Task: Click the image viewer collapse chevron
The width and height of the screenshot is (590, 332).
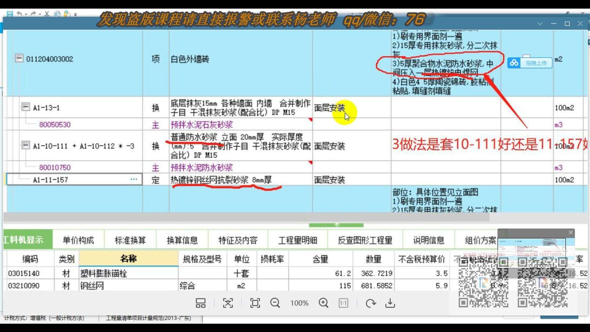Action: [x=540, y=24]
